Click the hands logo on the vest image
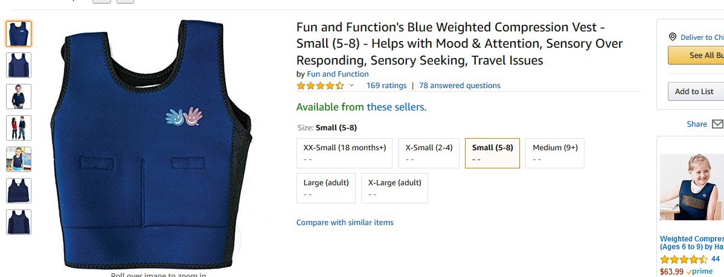This screenshot has width=724, height=277. [x=184, y=116]
